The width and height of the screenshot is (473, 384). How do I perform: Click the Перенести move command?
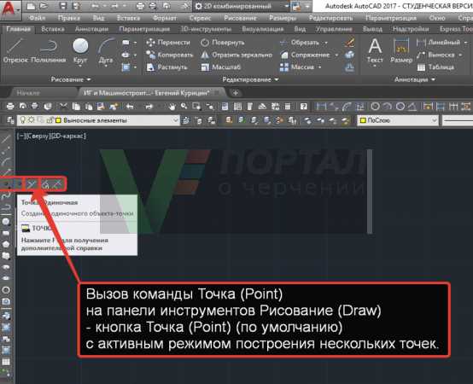168,43
